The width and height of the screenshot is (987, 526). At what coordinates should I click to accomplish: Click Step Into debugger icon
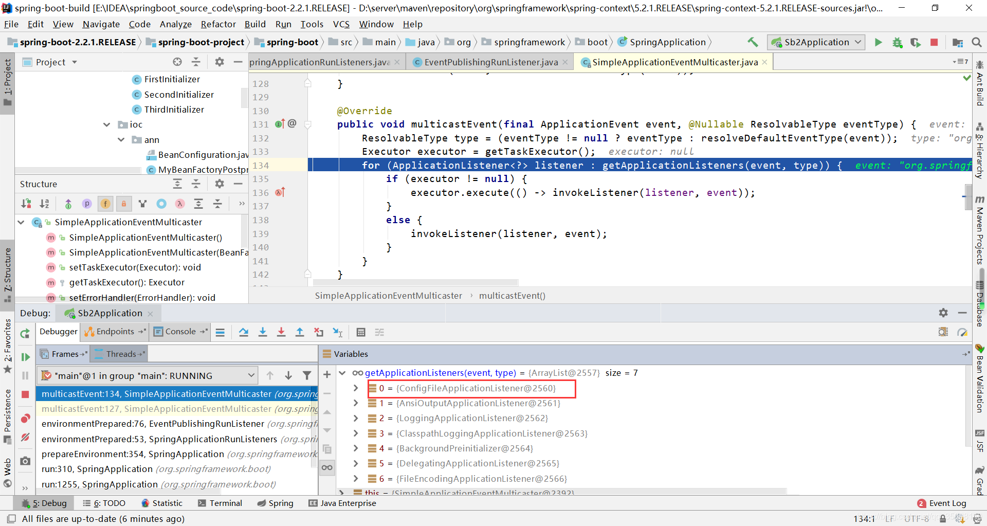point(263,332)
